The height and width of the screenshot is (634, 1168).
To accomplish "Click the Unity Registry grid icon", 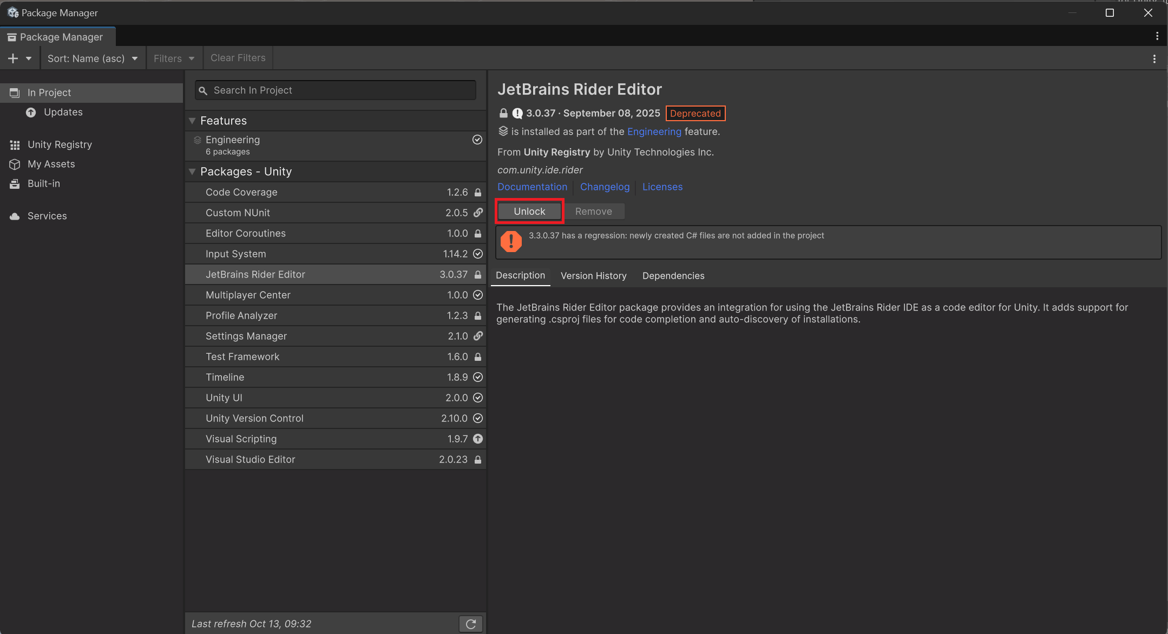I will 15,145.
